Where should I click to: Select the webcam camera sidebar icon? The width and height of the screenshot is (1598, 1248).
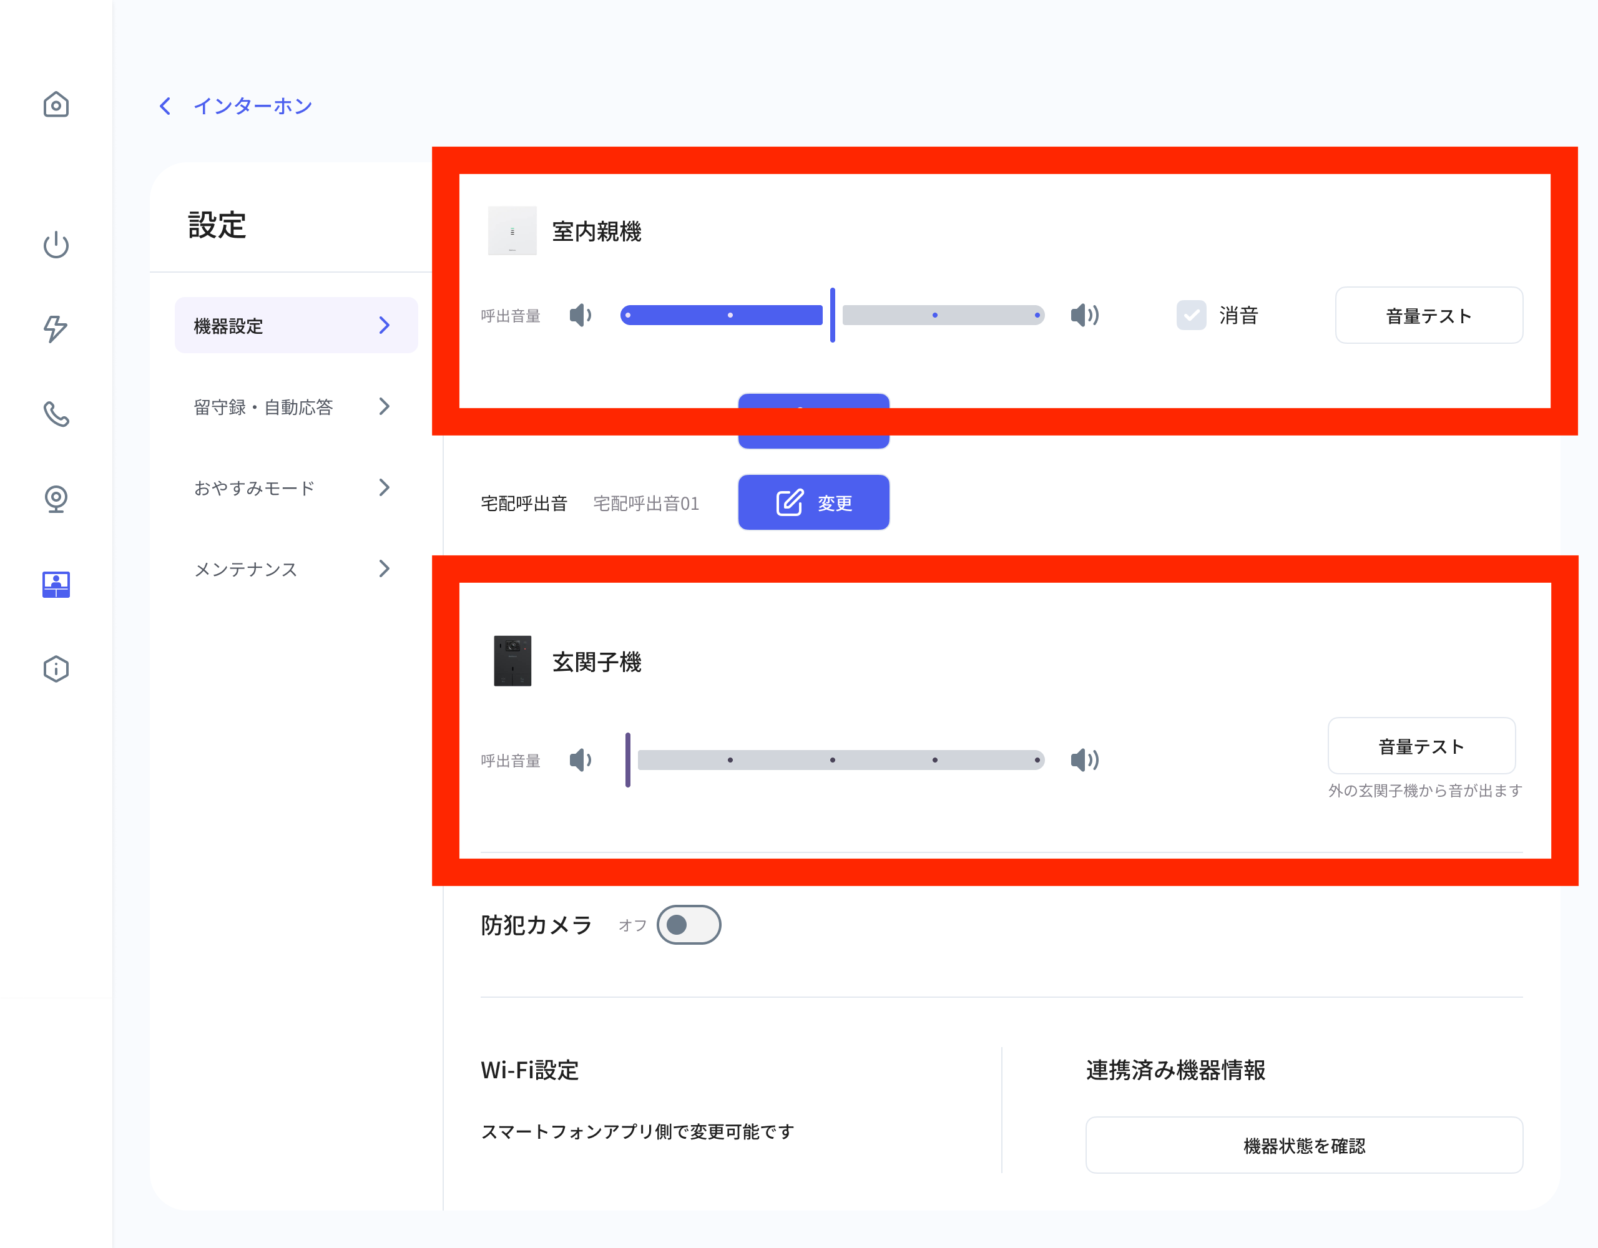click(56, 499)
